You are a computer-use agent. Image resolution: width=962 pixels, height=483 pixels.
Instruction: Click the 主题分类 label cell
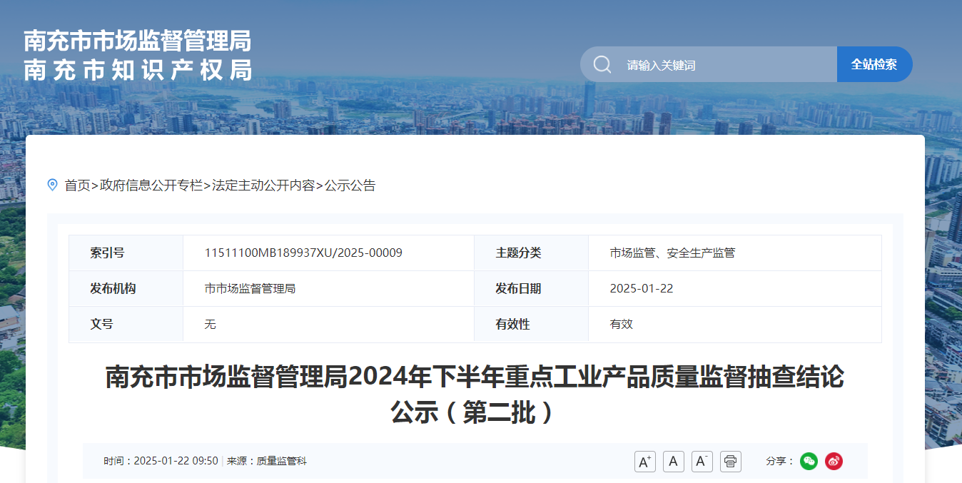point(532,253)
